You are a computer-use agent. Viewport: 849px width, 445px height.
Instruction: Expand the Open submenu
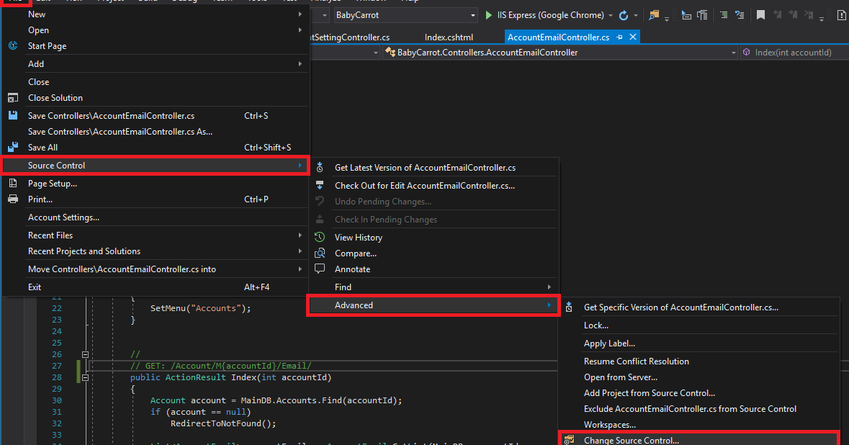click(156, 30)
